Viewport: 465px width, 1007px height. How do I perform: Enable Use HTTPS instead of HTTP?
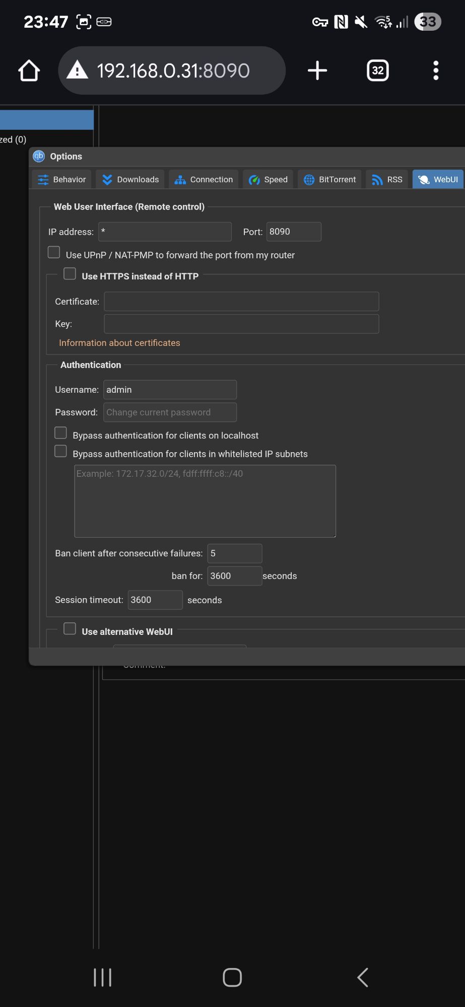point(70,273)
